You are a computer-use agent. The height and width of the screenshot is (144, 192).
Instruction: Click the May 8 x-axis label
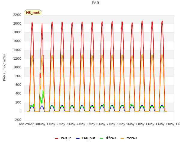click(114, 124)
